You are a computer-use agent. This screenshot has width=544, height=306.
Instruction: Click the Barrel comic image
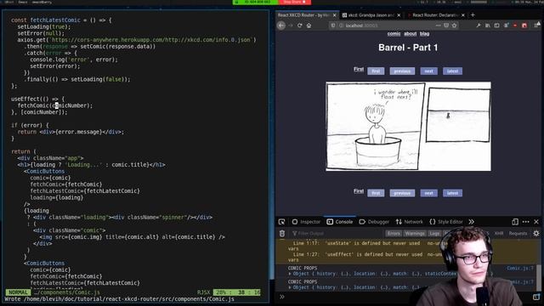click(408, 127)
